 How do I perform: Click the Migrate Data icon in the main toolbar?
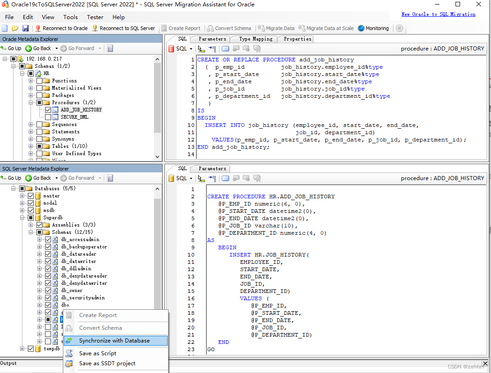click(261, 28)
